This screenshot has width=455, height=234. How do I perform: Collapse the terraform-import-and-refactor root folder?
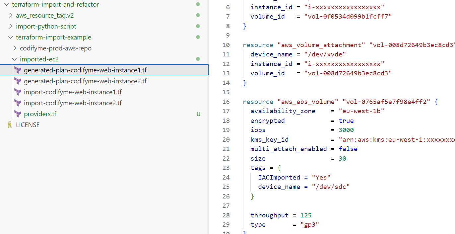7,4
